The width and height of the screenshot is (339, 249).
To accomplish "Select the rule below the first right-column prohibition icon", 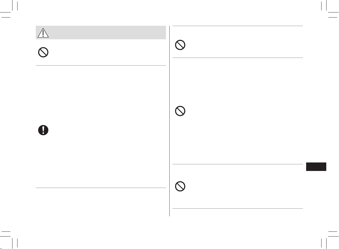I will (238, 58).
